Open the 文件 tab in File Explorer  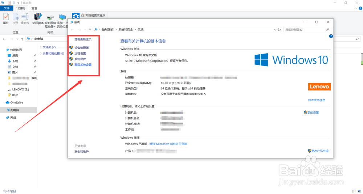[7, 8]
